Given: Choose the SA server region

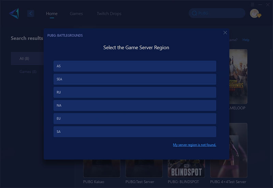Looking at the screenshot, I should (x=135, y=132).
